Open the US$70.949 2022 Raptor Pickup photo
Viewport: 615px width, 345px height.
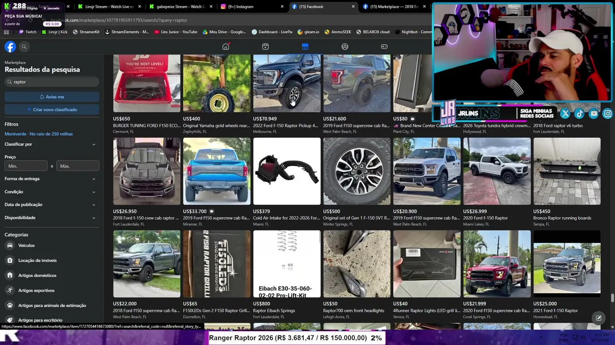(287, 83)
